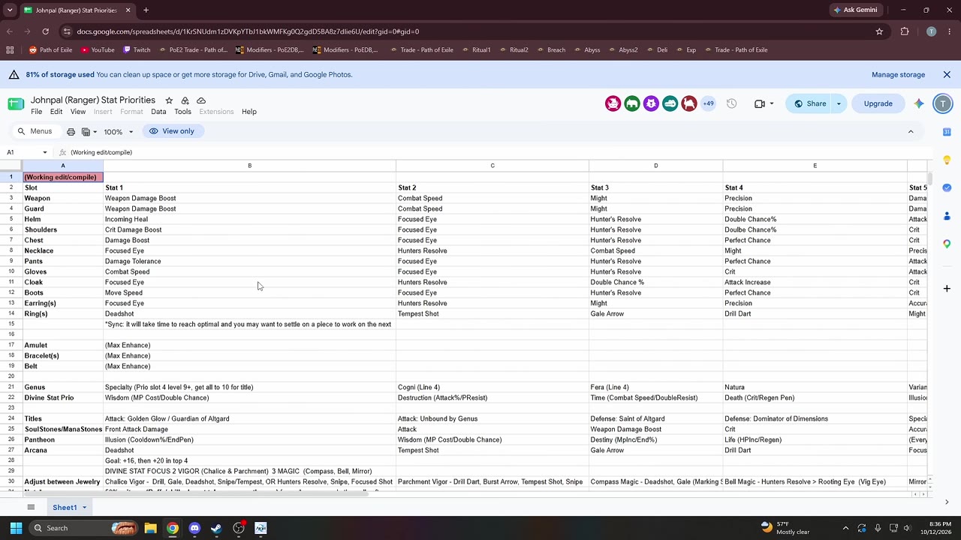Open the Chrome extensions puzzle icon
This screenshot has height=540, width=961.
click(905, 31)
